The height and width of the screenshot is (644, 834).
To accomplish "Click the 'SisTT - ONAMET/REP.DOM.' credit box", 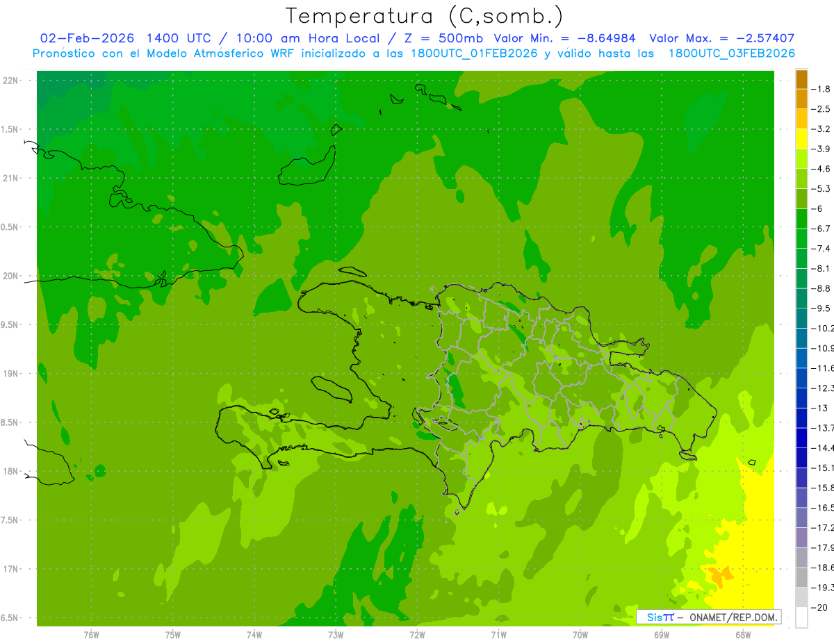I will pos(708,617).
